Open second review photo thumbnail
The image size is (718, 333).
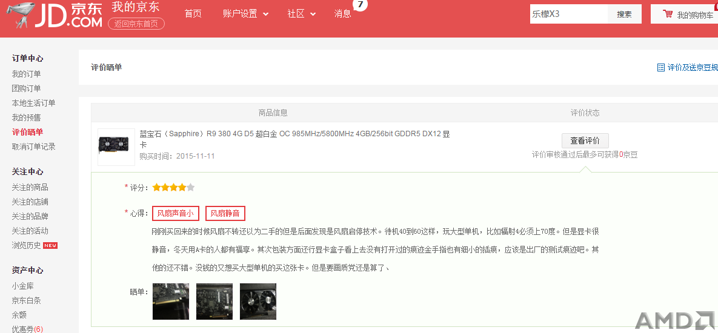point(214,302)
